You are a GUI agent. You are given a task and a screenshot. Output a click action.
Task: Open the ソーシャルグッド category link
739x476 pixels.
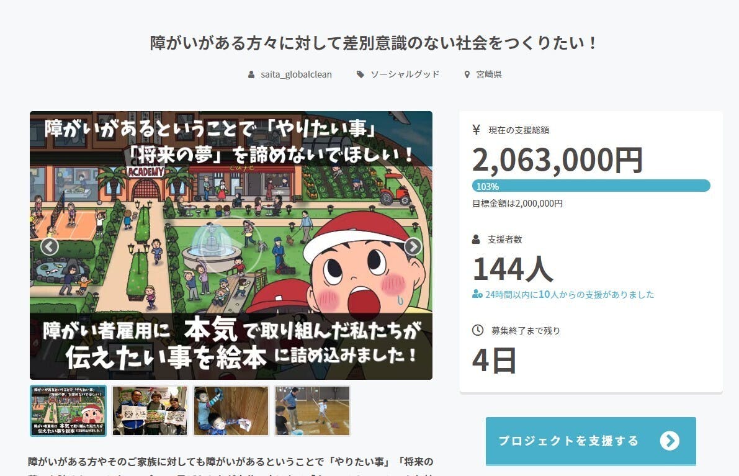pyautogui.click(x=405, y=74)
